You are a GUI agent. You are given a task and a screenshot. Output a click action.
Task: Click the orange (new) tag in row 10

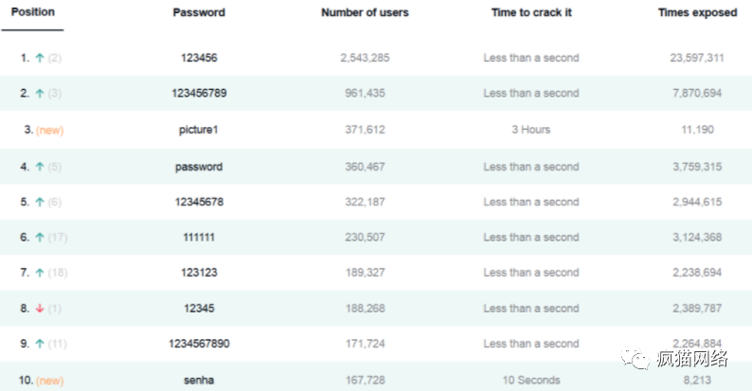50,381
